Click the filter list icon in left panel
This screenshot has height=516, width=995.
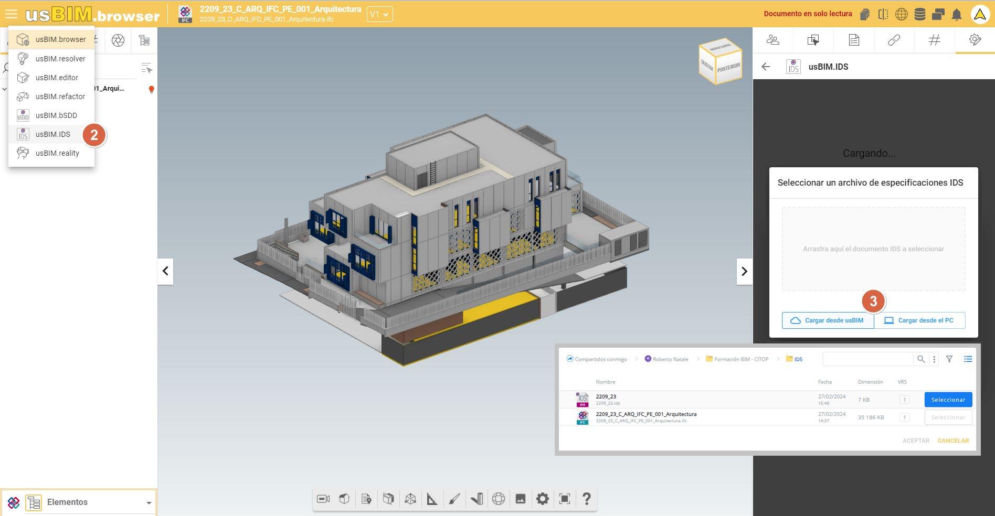click(x=146, y=68)
